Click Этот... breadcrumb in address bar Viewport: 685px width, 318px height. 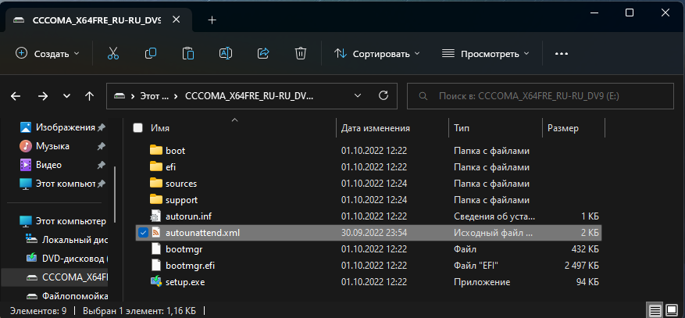click(154, 96)
